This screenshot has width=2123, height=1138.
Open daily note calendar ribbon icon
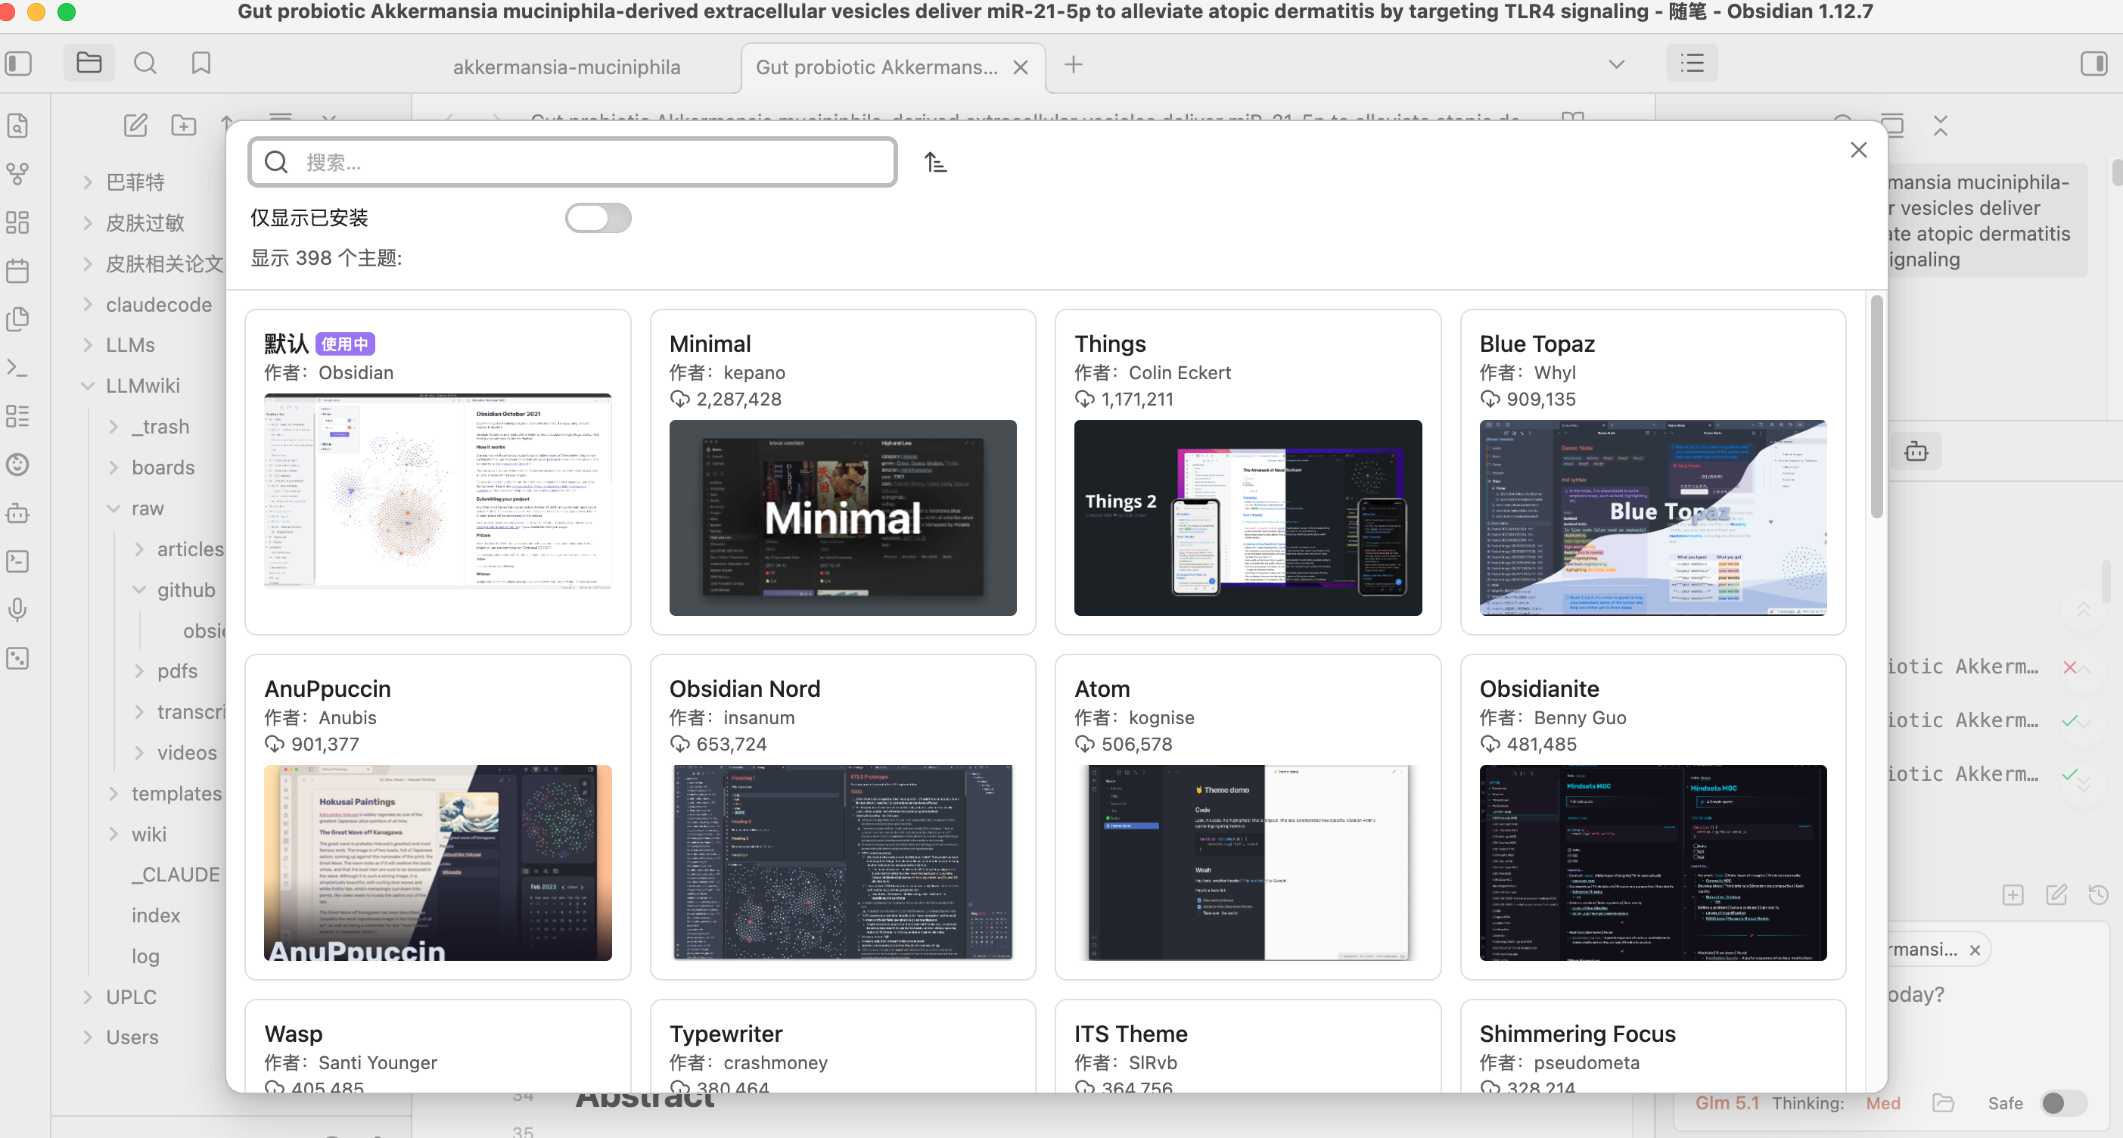click(x=17, y=271)
